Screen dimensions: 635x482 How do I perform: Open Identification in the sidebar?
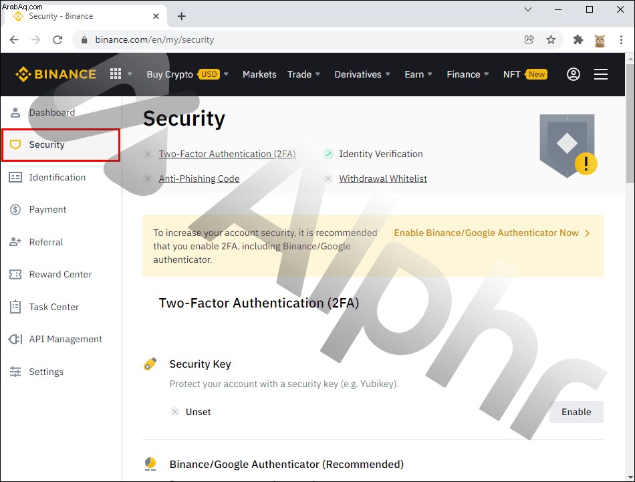click(57, 177)
